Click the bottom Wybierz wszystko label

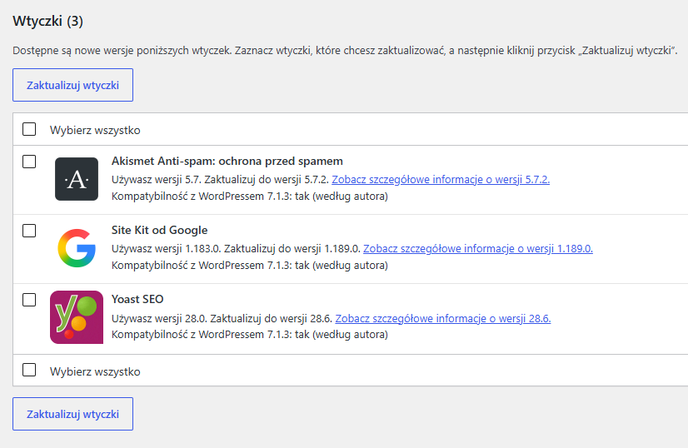coord(95,371)
